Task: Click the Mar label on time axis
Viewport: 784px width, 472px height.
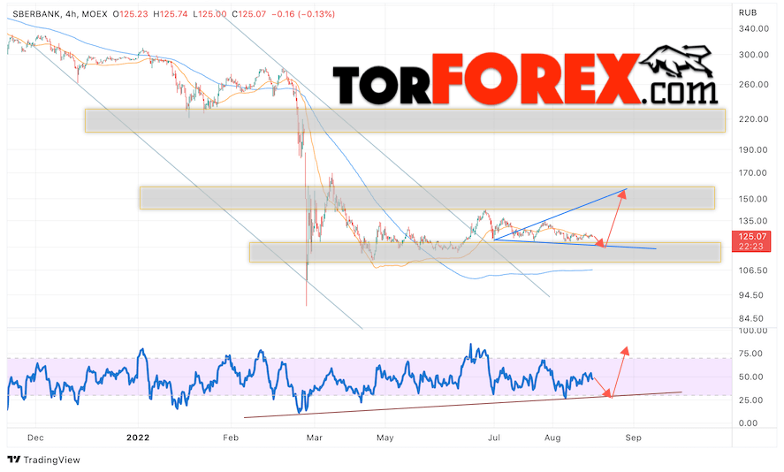Action: tap(315, 438)
